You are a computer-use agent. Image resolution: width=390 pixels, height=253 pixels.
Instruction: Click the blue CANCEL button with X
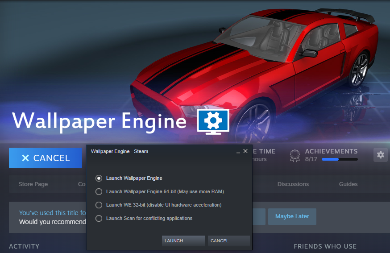pos(46,158)
